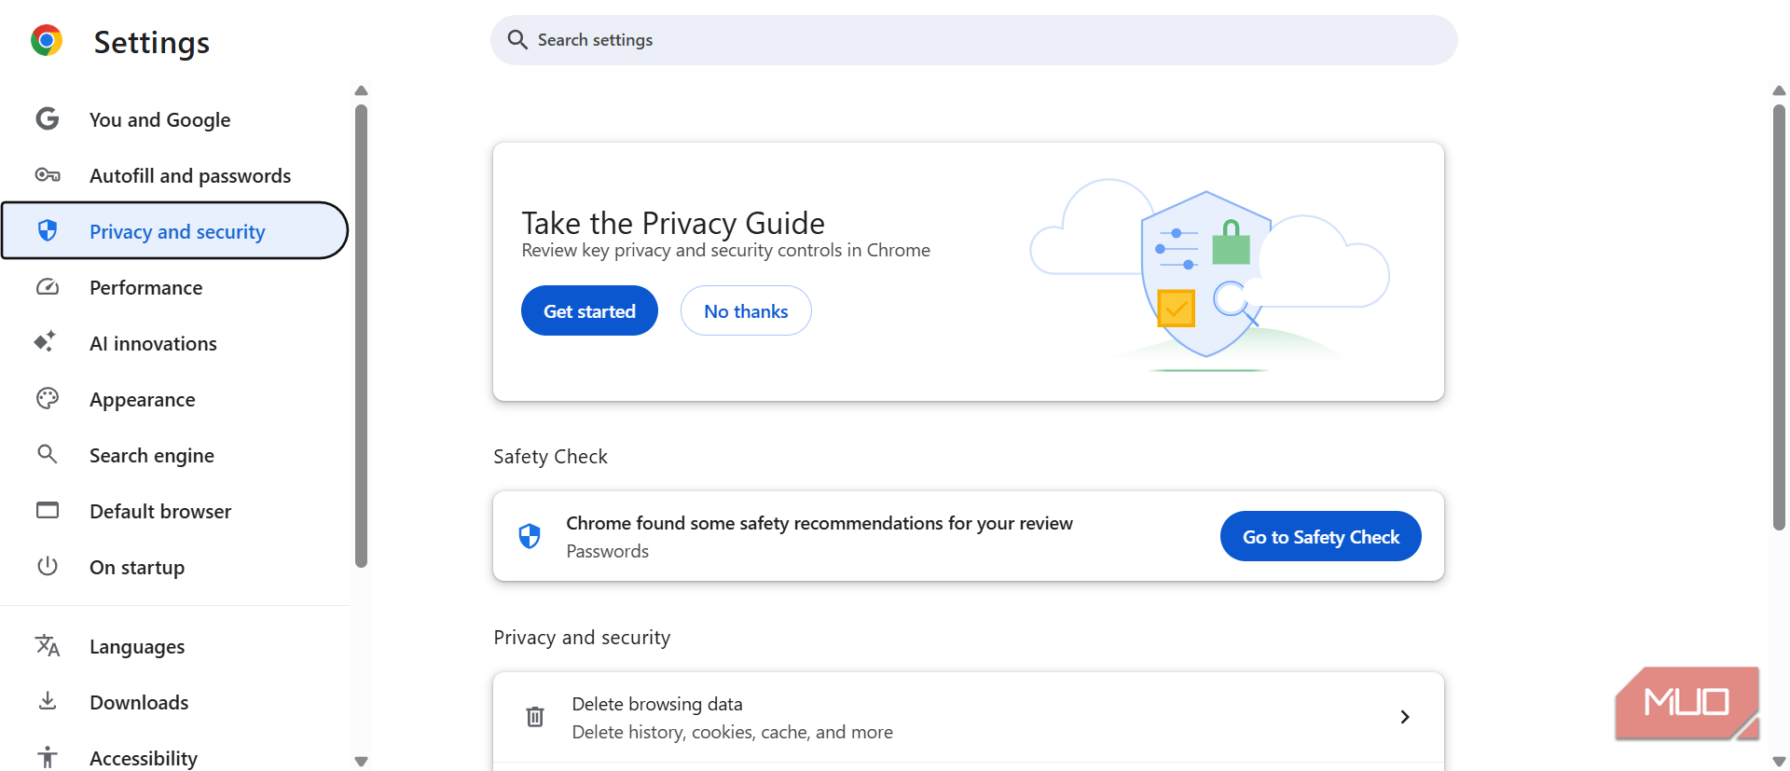1790x771 pixels.
Task: Click the On startup power icon
Action: point(48,566)
